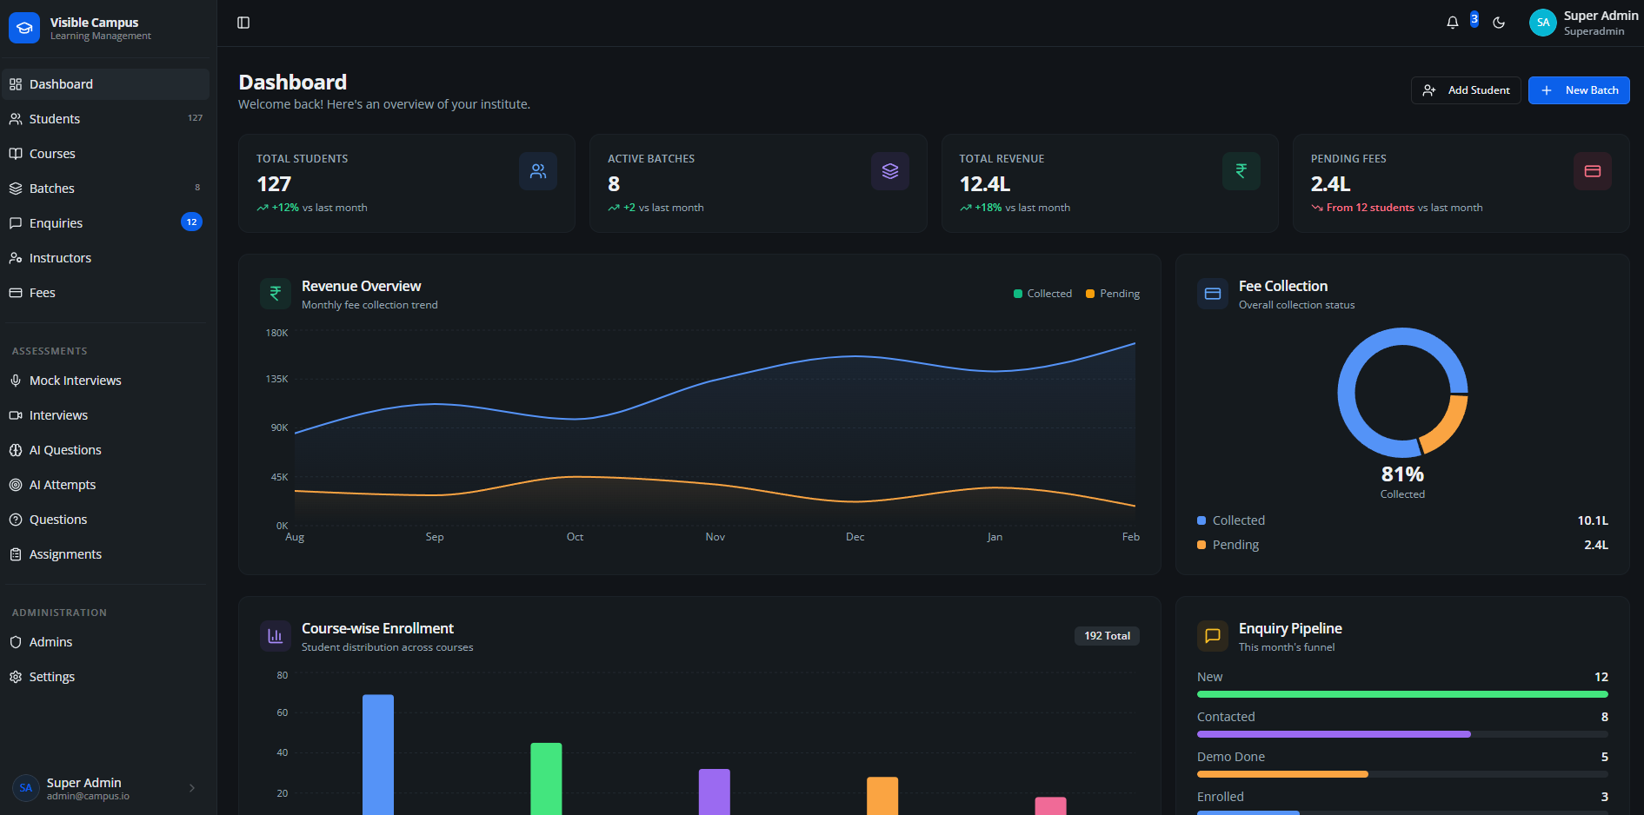The width and height of the screenshot is (1644, 815).
Task: Click the 192 Total badge on Course-wise Enrollment
Action: coord(1106,635)
